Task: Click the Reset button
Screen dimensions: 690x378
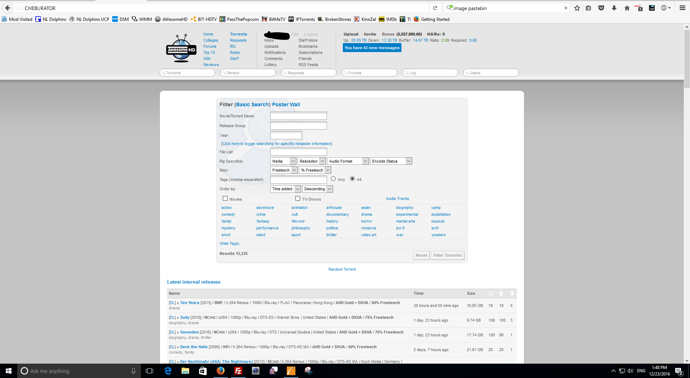Action: pos(421,255)
